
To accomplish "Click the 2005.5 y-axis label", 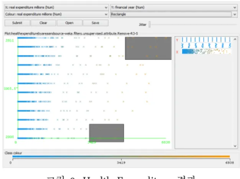I will coord(10,88).
